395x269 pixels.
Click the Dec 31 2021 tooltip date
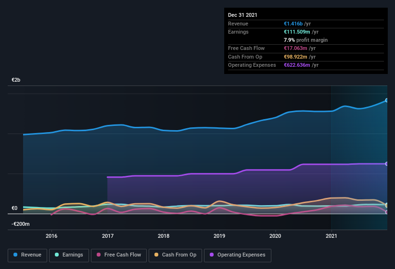(x=242, y=15)
